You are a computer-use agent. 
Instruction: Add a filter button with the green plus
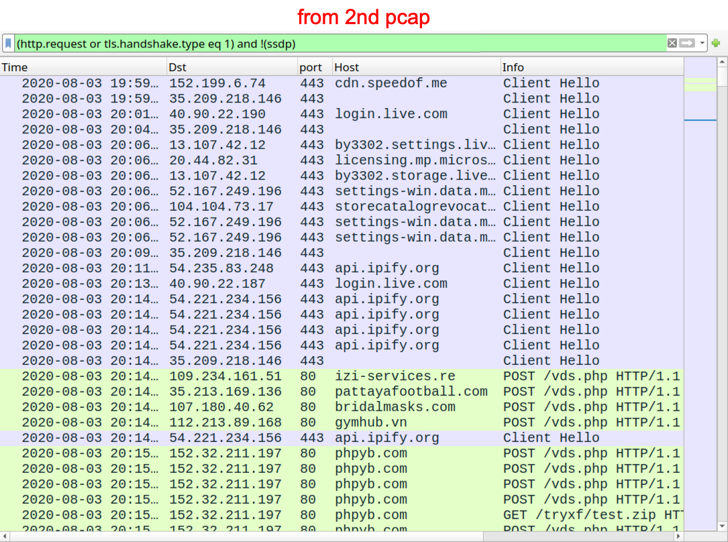[x=716, y=43]
